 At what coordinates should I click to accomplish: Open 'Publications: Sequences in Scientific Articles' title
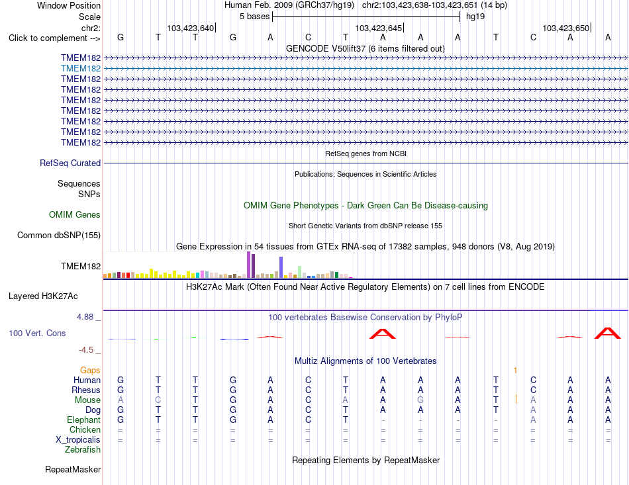tap(365, 174)
